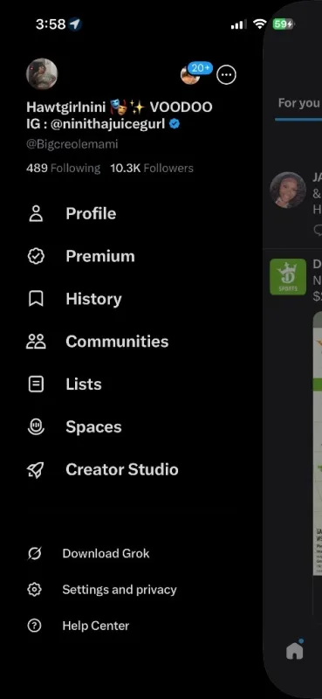View the 489 Following list
Screen dimensions: 322x699
point(63,168)
